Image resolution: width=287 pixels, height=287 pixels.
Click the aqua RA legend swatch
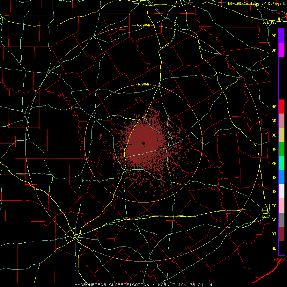[x=282, y=163]
